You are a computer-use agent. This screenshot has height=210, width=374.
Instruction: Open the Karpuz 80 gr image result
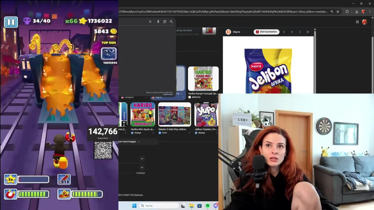click(123, 114)
